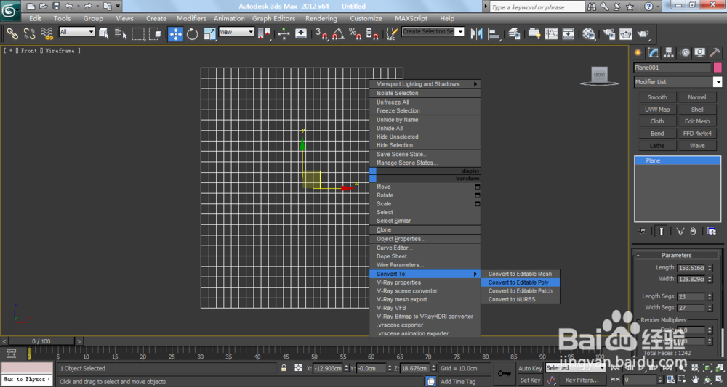Screen dimensions: 727x387
Task: Open the Schematic View icon
Action: click(569, 34)
